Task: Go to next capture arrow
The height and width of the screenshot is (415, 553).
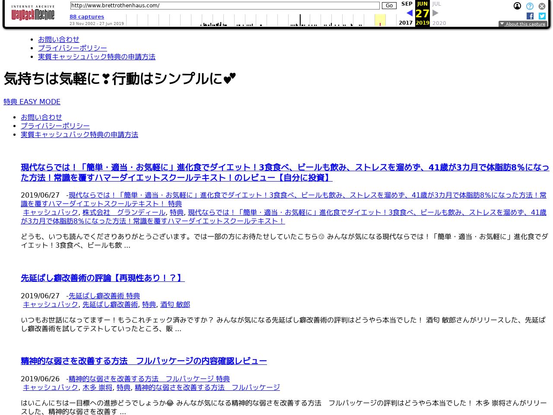Action: tap(435, 13)
